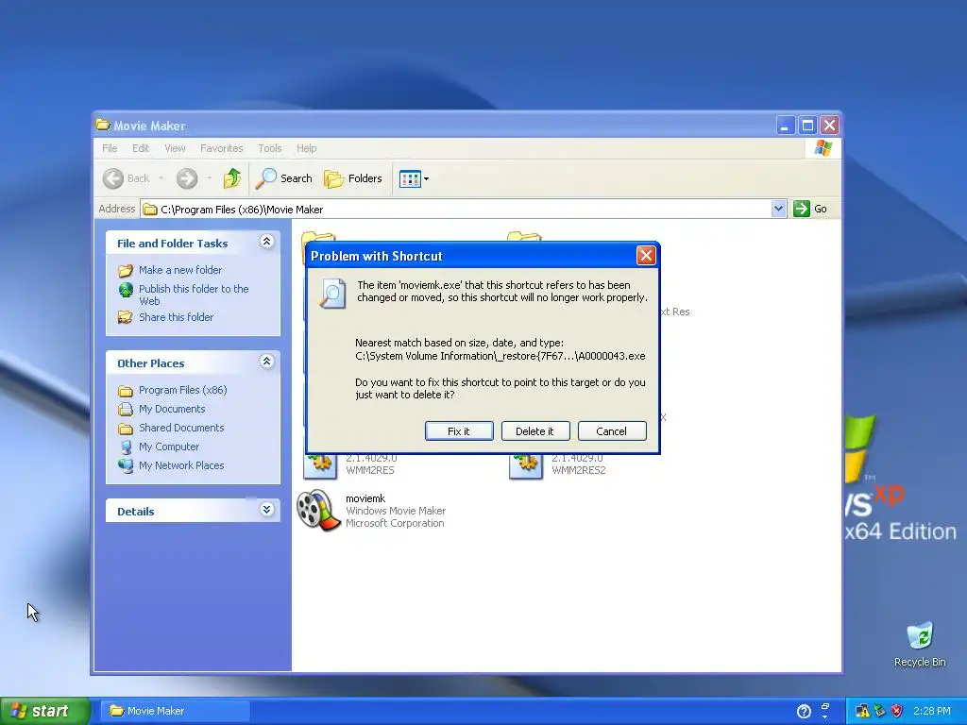Open the Tools menu

(x=269, y=148)
